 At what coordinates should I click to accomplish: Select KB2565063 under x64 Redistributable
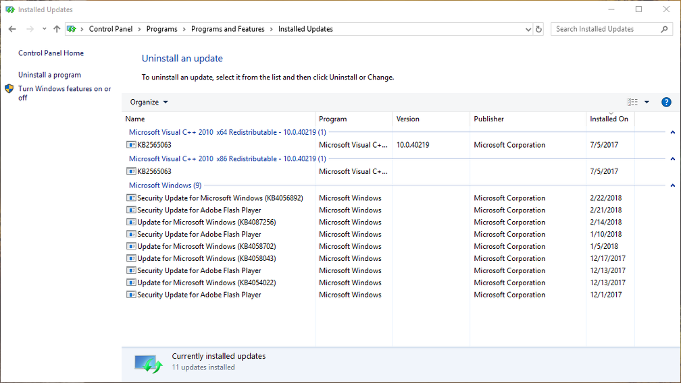(154, 145)
